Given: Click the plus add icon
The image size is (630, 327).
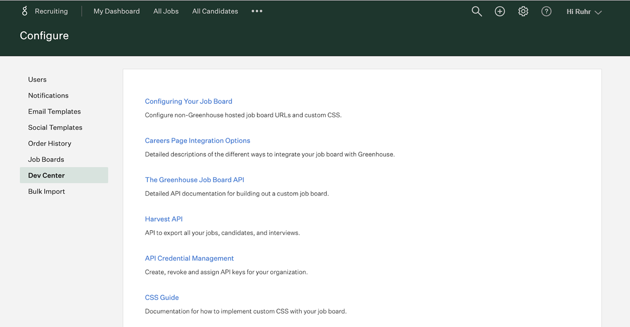Looking at the screenshot, I should (500, 11).
